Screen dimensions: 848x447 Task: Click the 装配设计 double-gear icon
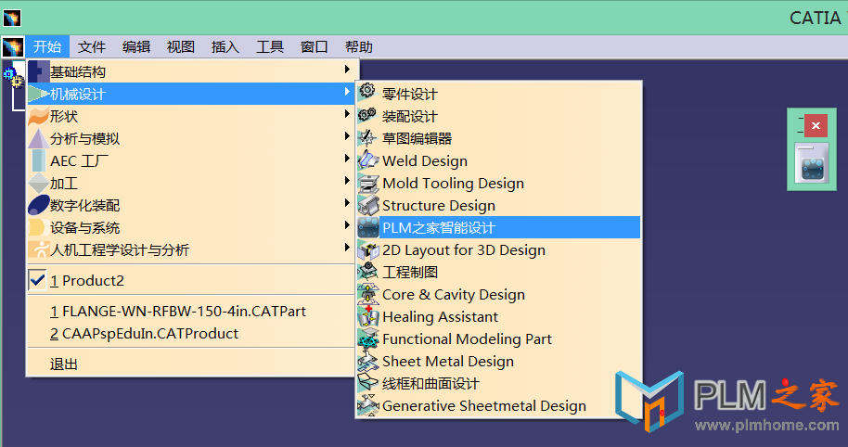pos(367,115)
